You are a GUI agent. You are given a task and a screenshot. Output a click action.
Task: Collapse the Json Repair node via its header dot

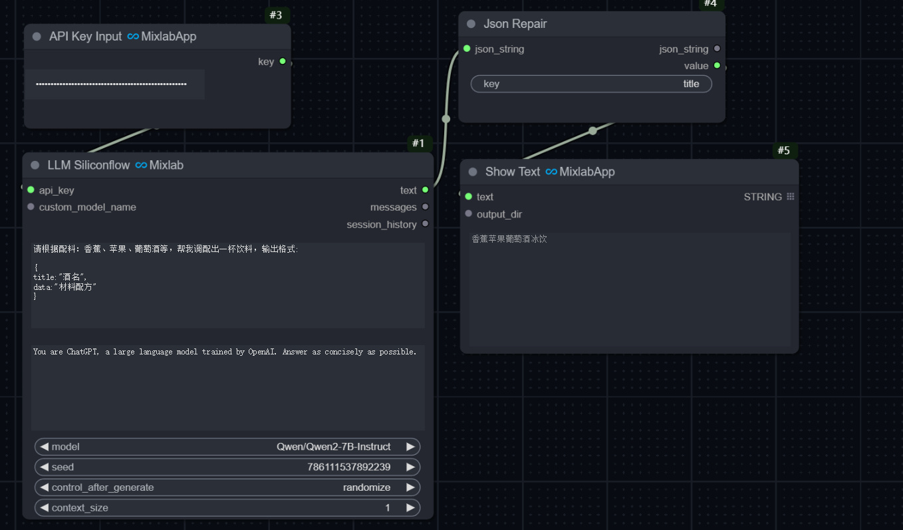(x=471, y=23)
